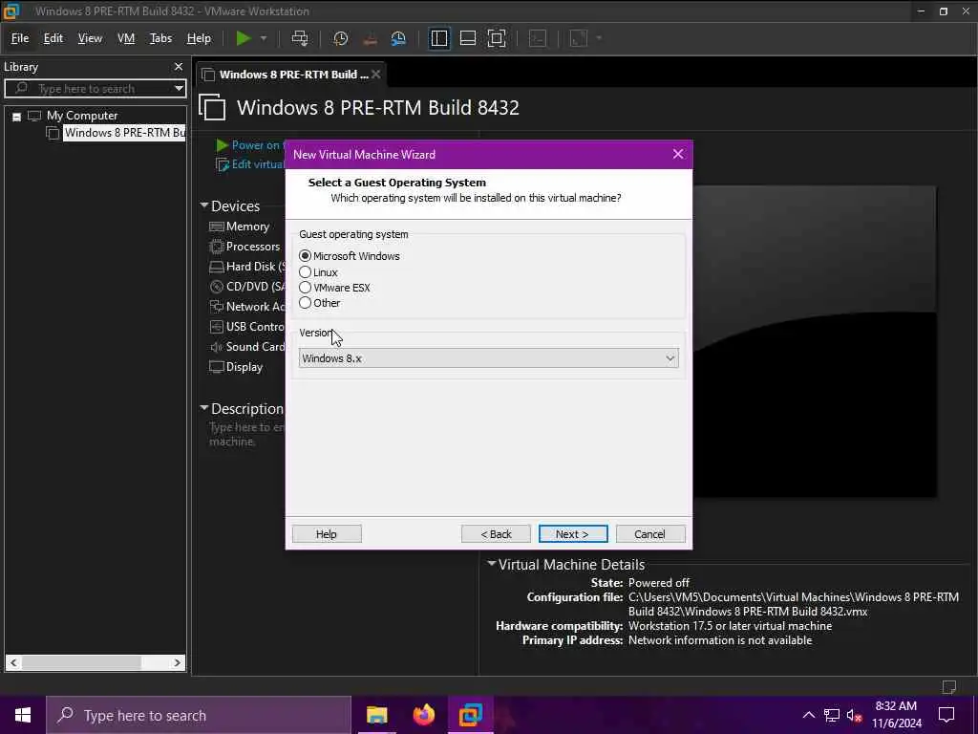Image resolution: width=978 pixels, height=734 pixels.
Task: Open the VM menu
Action: click(x=126, y=38)
